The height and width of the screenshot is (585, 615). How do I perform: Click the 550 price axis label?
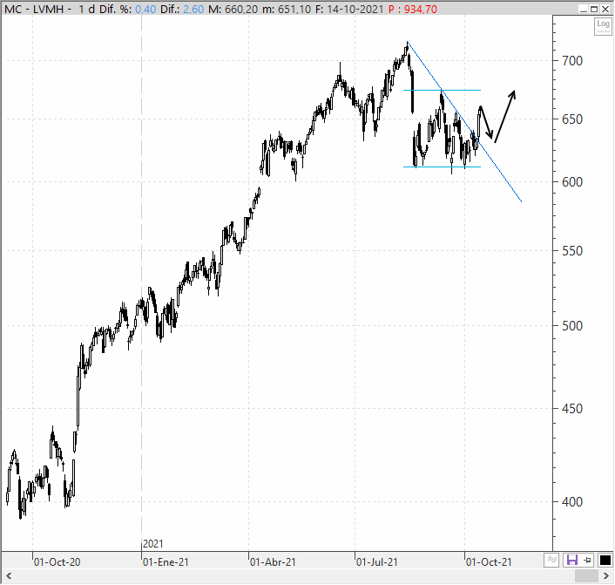[x=572, y=250]
